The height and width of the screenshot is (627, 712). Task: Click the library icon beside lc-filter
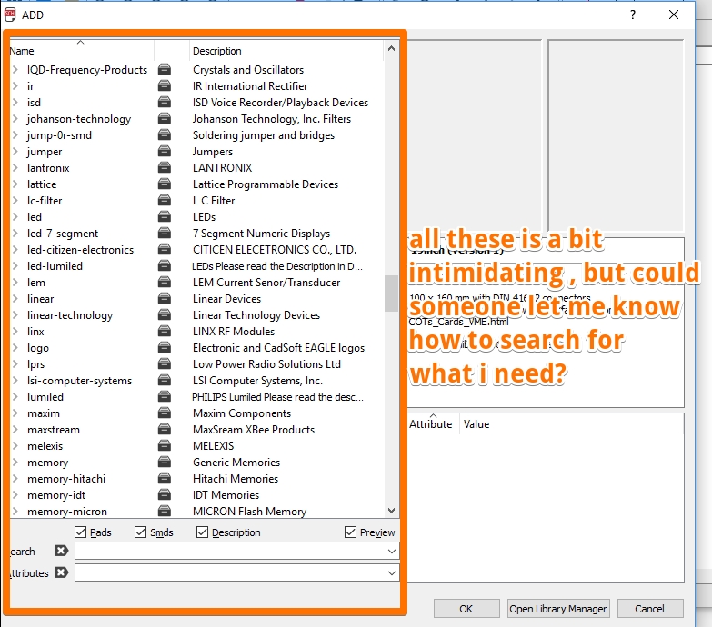click(165, 200)
